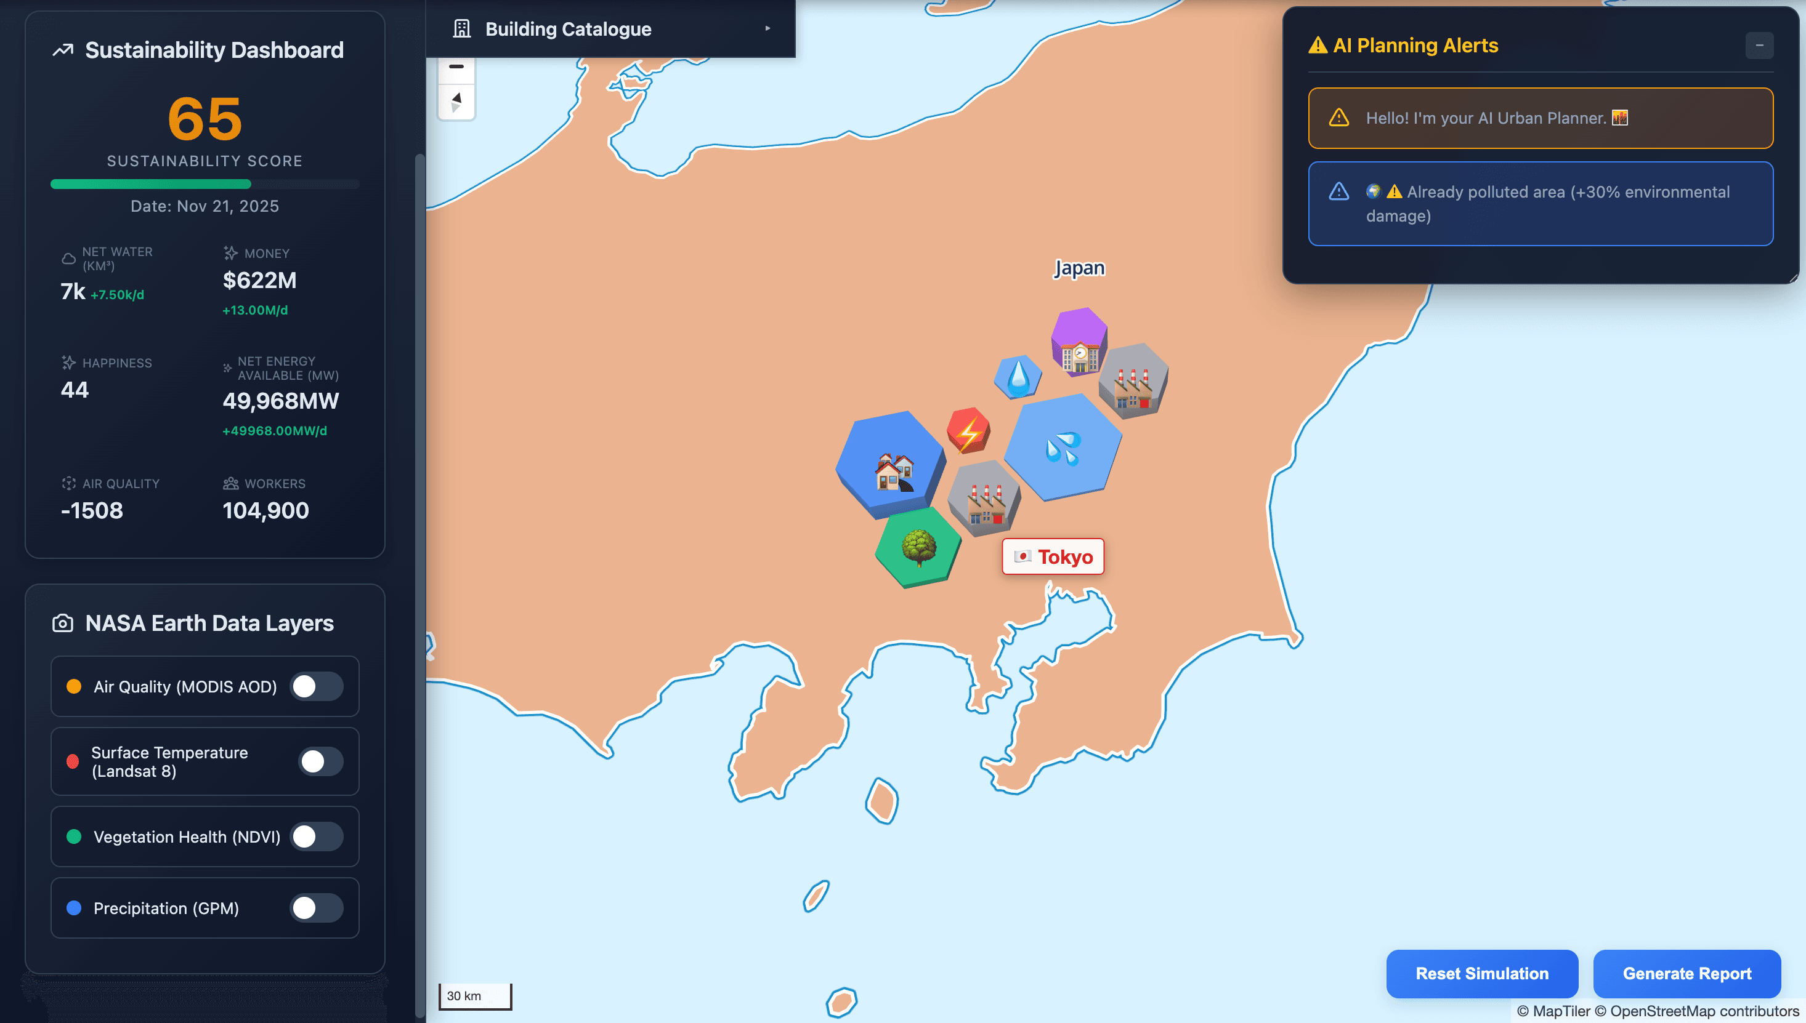Click the Reset Simulation button
The width and height of the screenshot is (1806, 1023).
pyautogui.click(x=1481, y=973)
